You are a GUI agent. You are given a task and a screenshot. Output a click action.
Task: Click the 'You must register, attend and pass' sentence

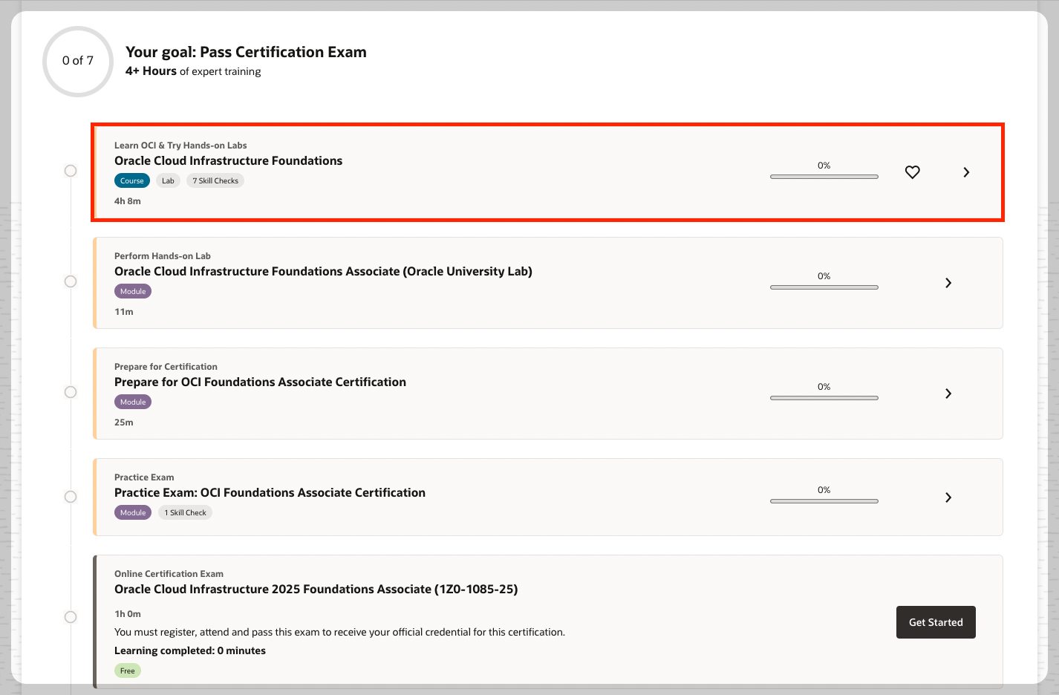pos(339,632)
